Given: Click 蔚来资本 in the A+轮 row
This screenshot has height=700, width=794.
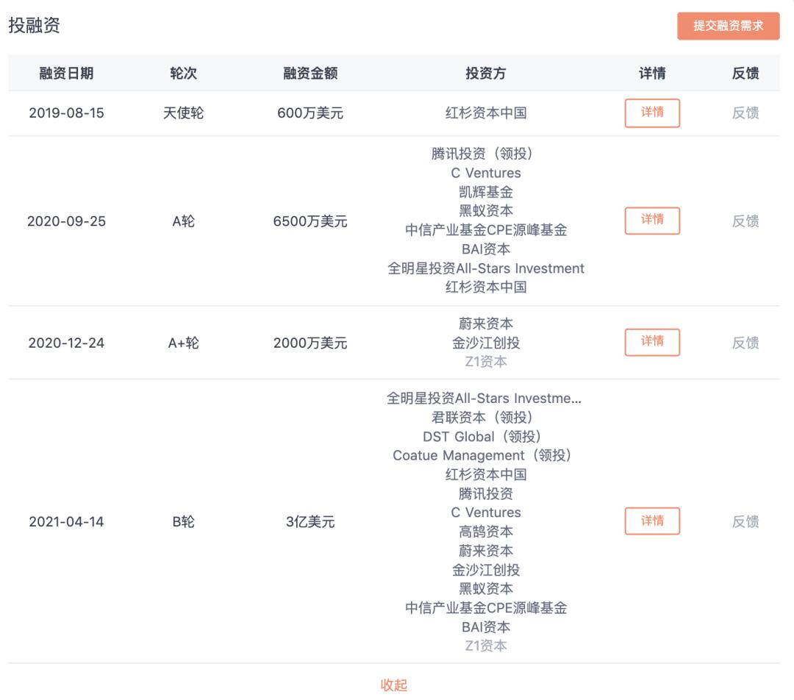Looking at the screenshot, I should [486, 324].
